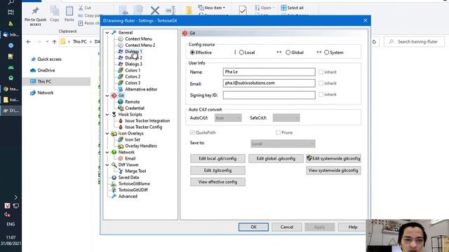Image resolution: width=449 pixels, height=252 pixels.
Task: Click View systemwide gitconfig button
Action: point(333,171)
